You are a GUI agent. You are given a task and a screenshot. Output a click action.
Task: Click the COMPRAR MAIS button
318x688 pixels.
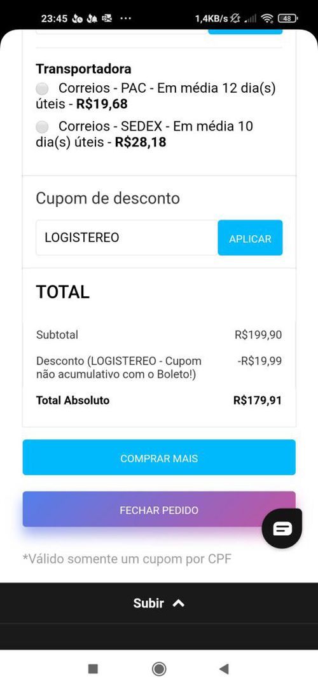click(x=159, y=458)
